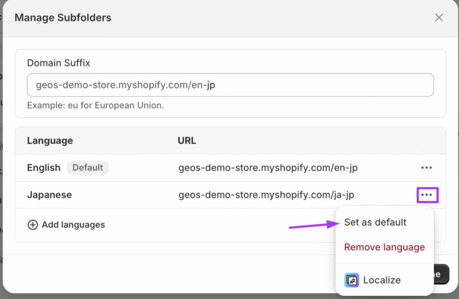Open the English row options menu
The width and height of the screenshot is (459, 299).
pyautogui.click(x=427, y=168)
